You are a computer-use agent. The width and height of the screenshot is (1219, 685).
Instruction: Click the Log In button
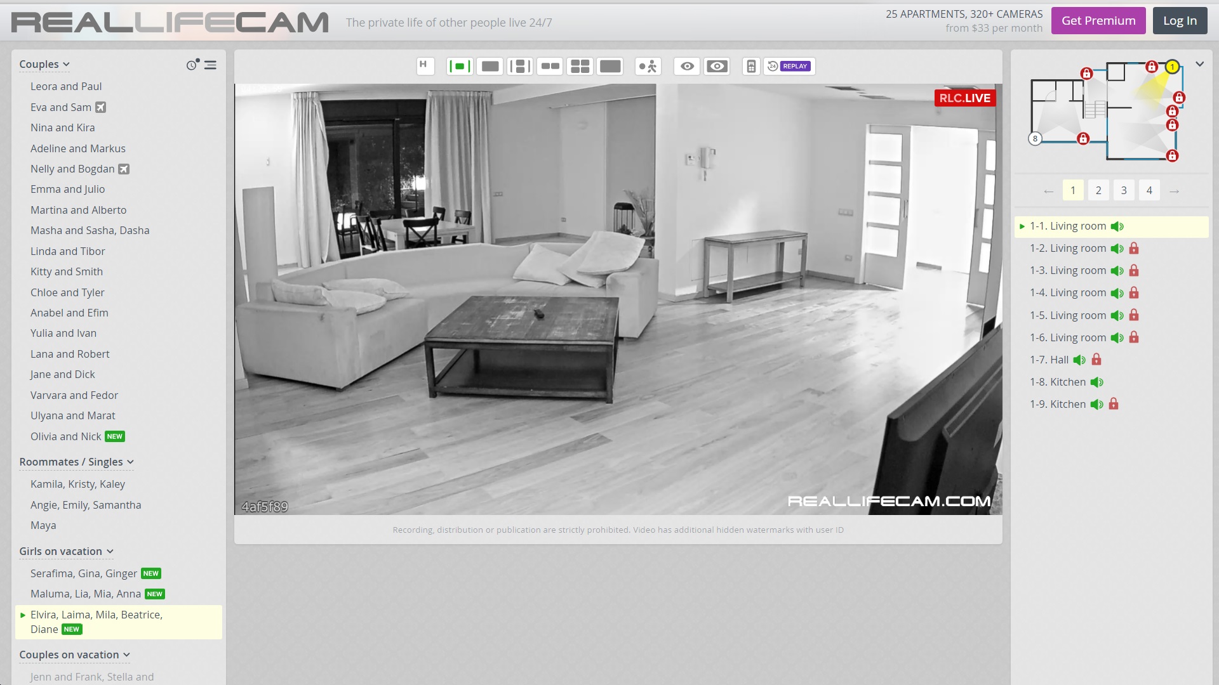pyautogui.click(x=1180, y=21)
